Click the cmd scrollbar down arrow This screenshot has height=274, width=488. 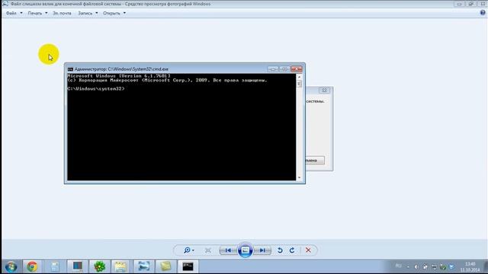pos(299,177)
